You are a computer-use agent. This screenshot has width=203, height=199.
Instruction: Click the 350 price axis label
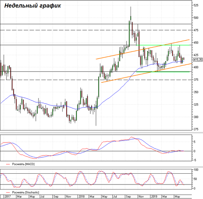(x=196, y=92)
